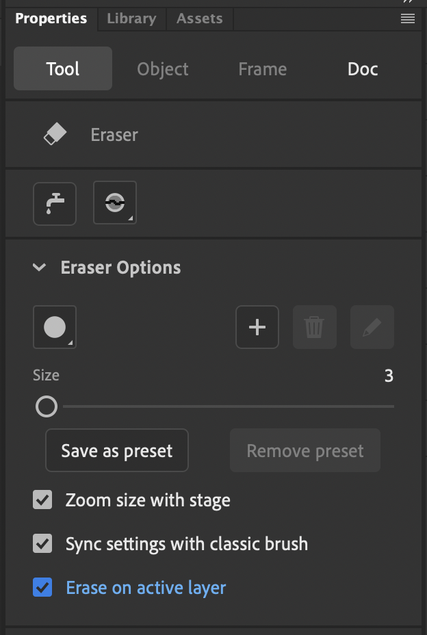This screenshot has height=635, width=427.
Task: Click the eraser Size slider handle
Action: pyautogui.click(x=47, y=407)
